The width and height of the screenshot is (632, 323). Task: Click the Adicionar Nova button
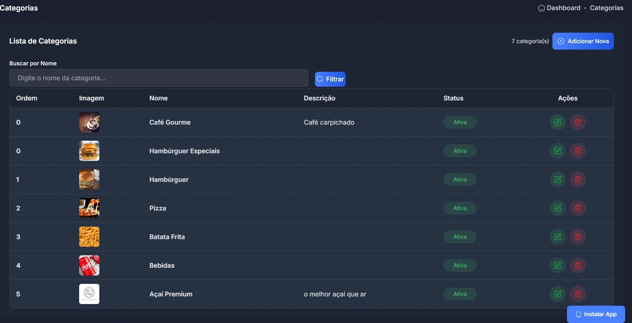click(x=583, y=41)
